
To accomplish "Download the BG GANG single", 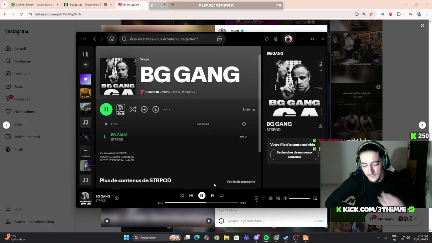I will tap(156, 109).
